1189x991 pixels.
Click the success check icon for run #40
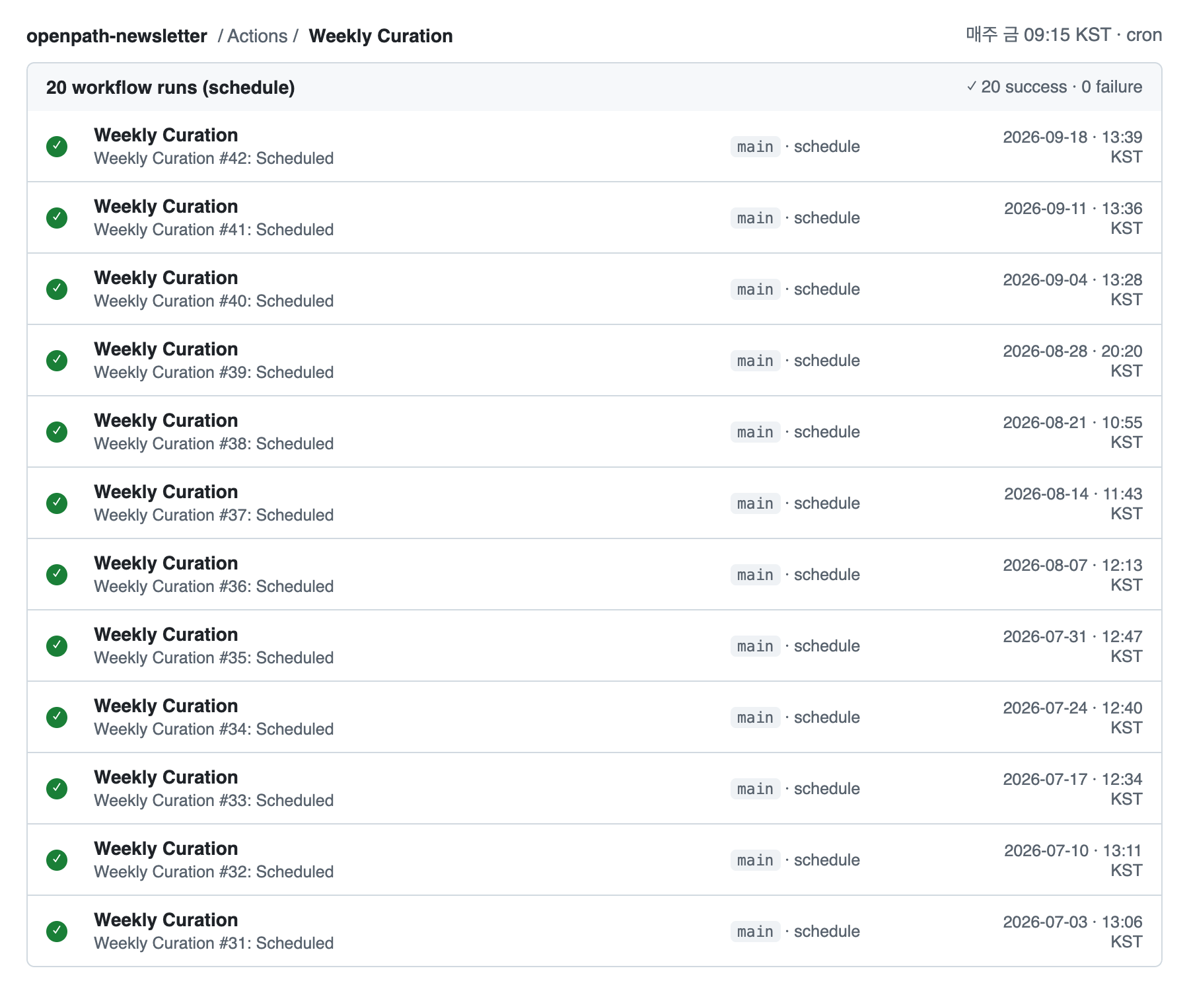(57, 289)
